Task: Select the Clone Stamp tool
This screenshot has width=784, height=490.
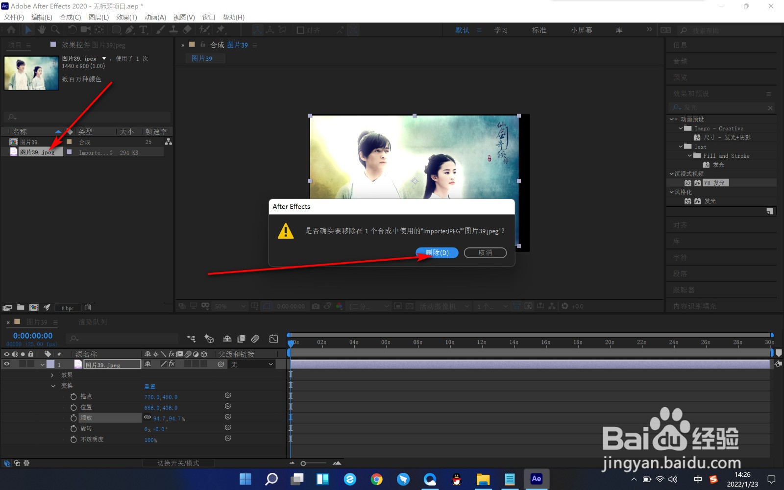Action: [x=173, y=30]
